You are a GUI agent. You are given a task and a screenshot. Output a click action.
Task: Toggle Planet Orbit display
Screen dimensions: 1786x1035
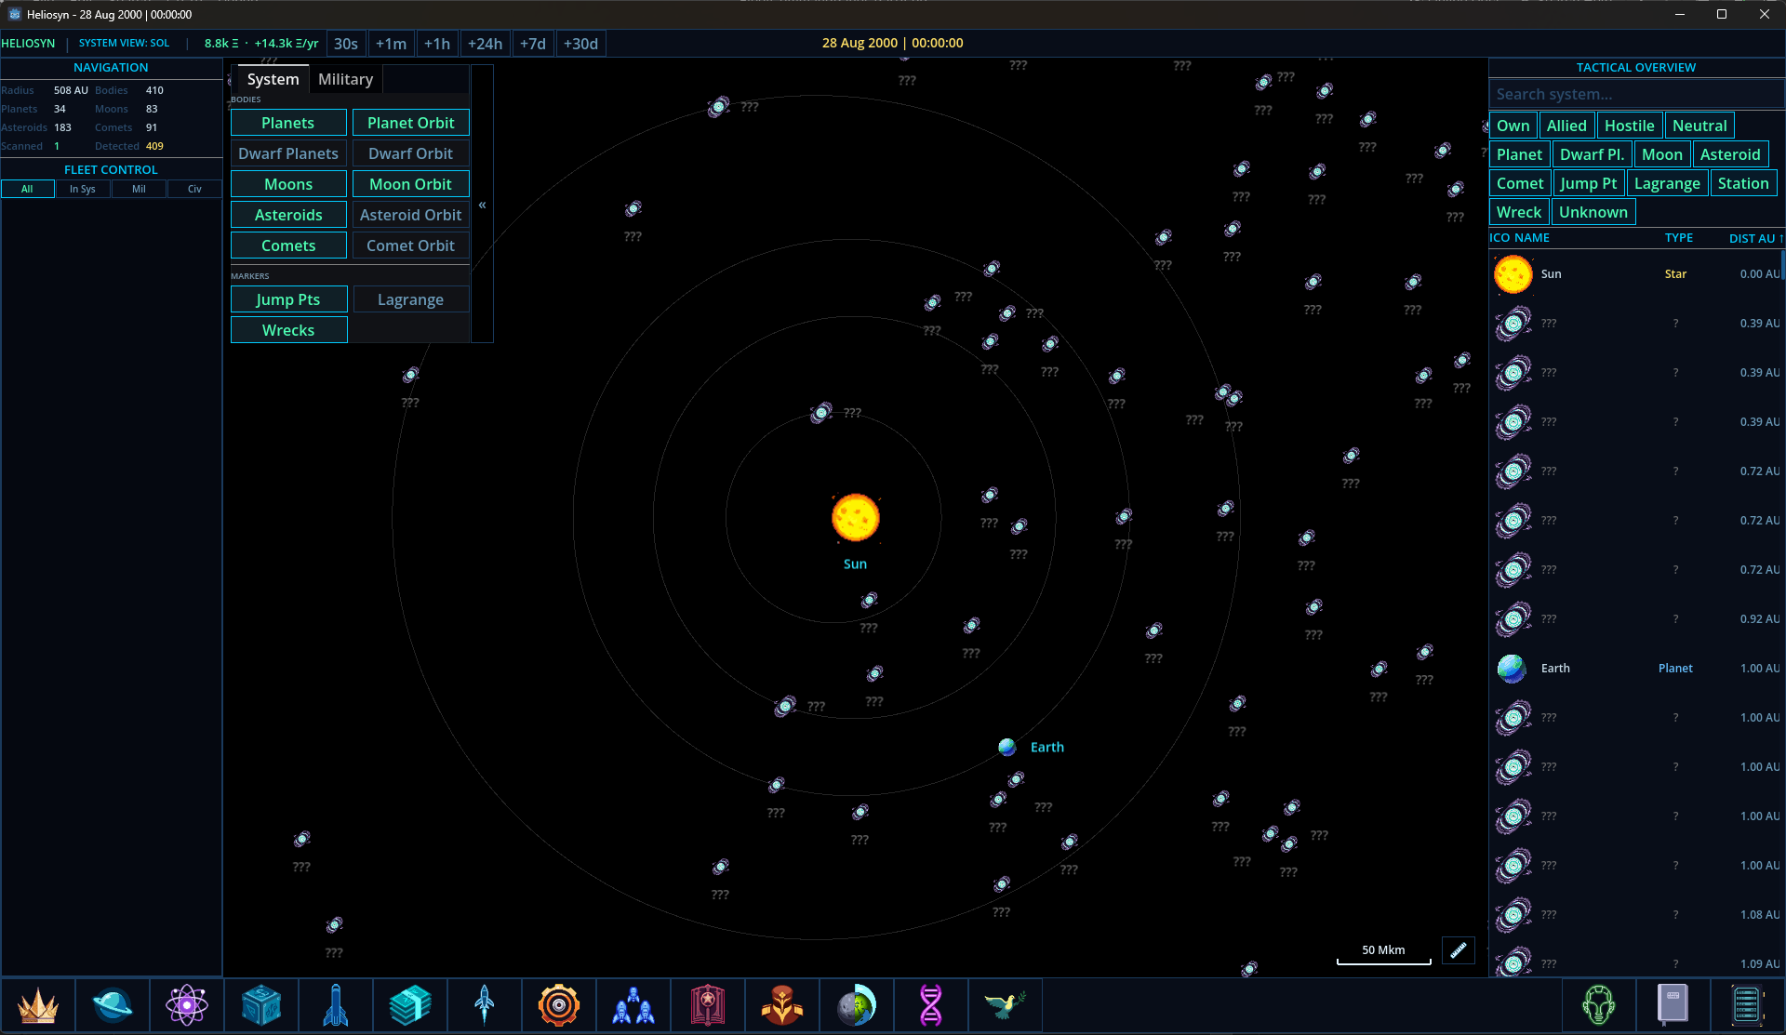click(410, 123)
